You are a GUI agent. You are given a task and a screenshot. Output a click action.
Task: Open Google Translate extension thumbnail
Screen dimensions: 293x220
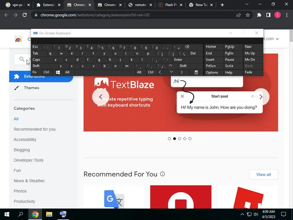[114, 197]
